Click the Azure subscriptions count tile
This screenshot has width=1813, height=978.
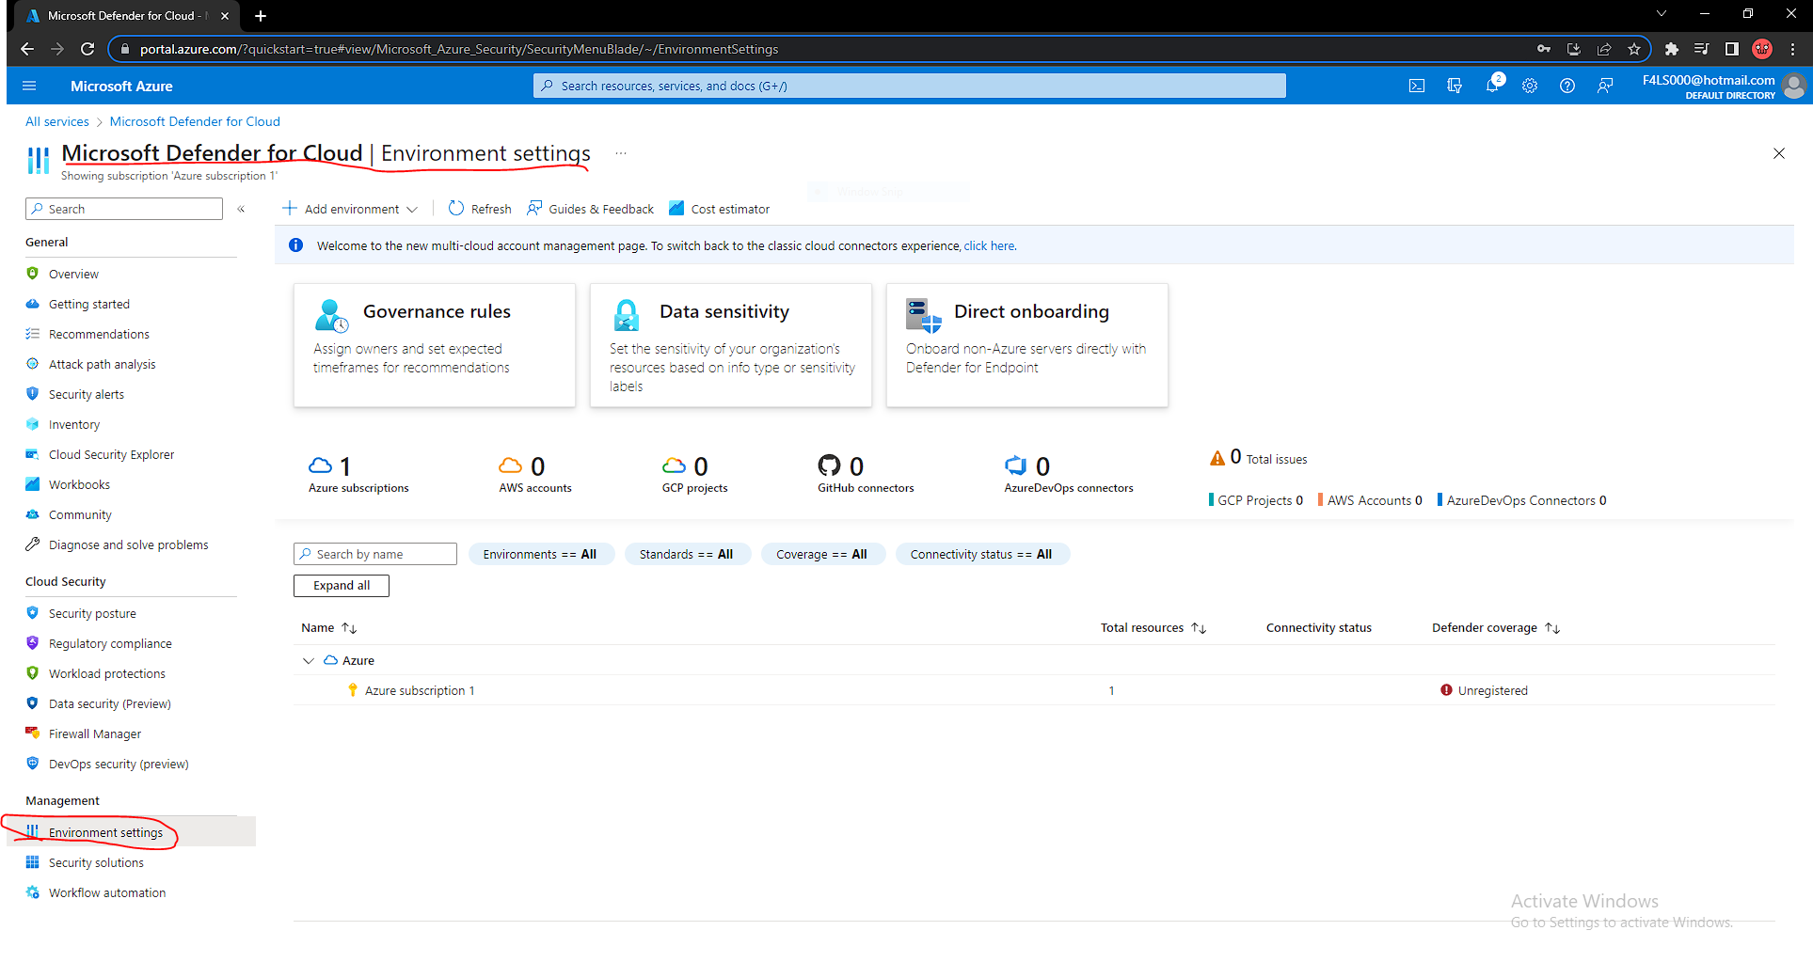[x=358, y=474]
